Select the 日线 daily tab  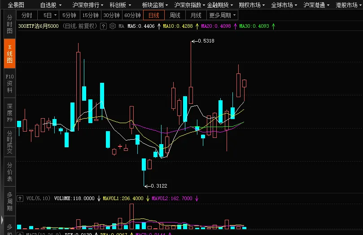(x=154, y=15)
